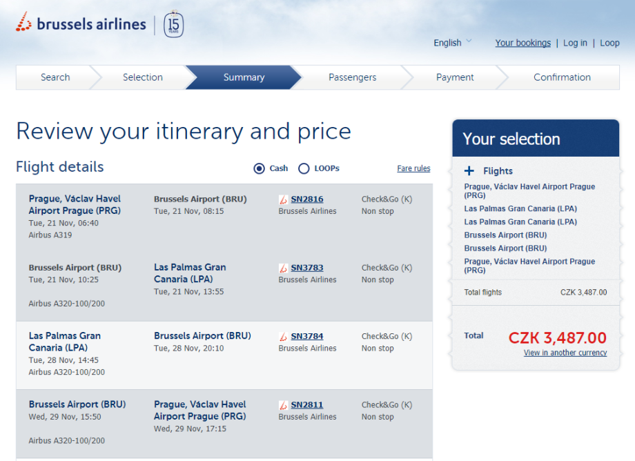Select the Cash payment radio button
Viewport: 635px width, 461px height.
[x=260, y=168]
